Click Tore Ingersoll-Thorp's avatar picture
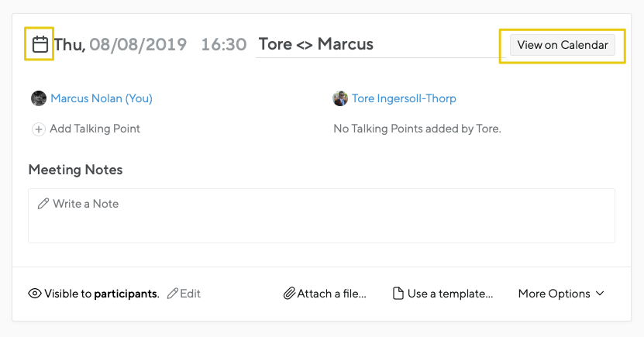This screenshot has width=644, height=337. (340, 98)
